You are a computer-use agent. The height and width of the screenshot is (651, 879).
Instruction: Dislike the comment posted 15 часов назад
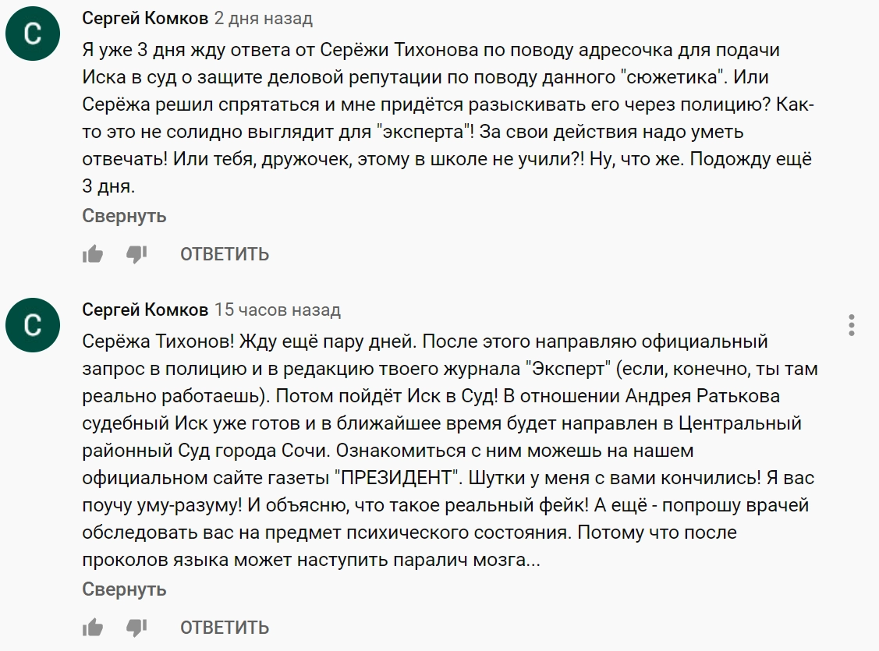137,627
